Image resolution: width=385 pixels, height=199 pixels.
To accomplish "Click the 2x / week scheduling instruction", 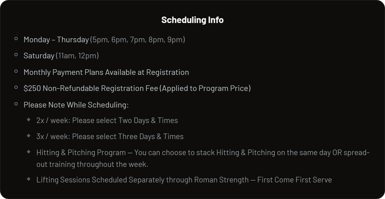I will click(107, 120).
